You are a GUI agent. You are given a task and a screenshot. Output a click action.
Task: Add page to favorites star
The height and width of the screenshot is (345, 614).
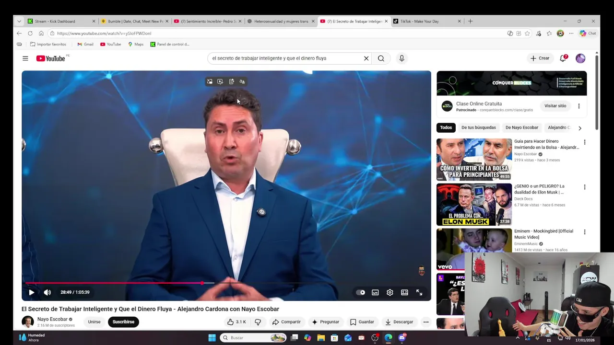pyautogui.click(x=527, y=34)
